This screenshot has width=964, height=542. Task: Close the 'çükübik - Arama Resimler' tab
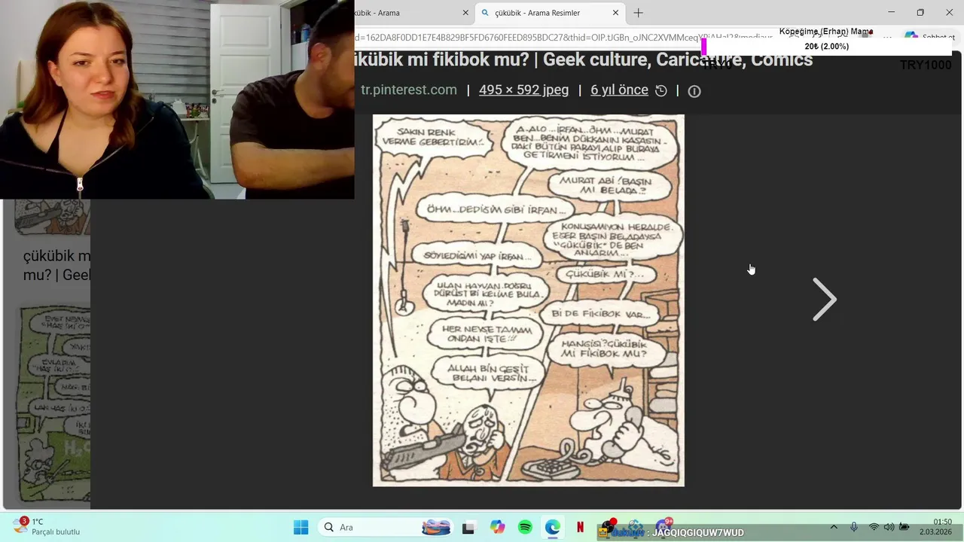click(615, 13)
